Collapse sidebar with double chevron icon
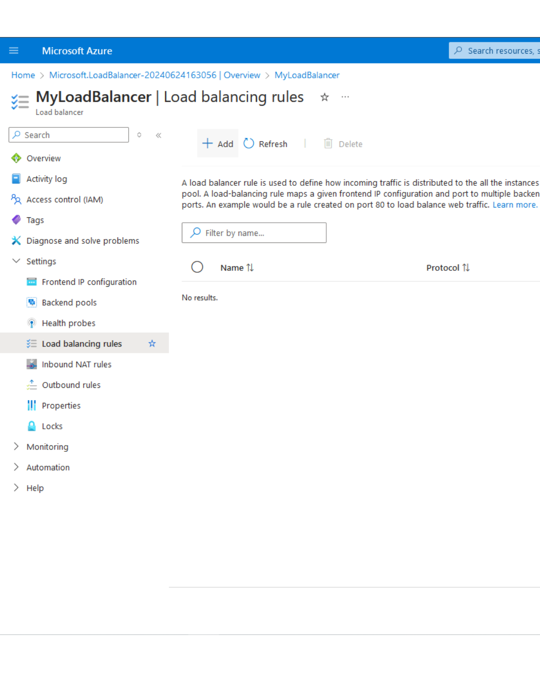540x675 pixels. (x=158, y=135)
